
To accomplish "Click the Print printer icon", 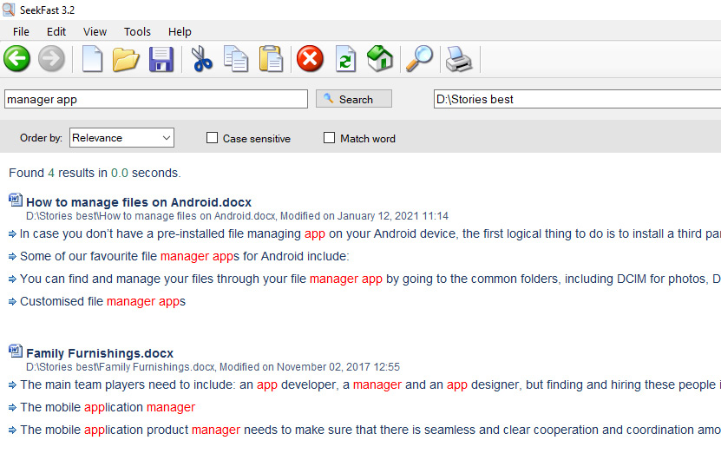I will point(458,59).
